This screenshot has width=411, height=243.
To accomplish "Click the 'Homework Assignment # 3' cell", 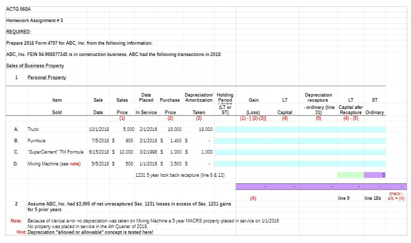I will click(x=34, y=21).
